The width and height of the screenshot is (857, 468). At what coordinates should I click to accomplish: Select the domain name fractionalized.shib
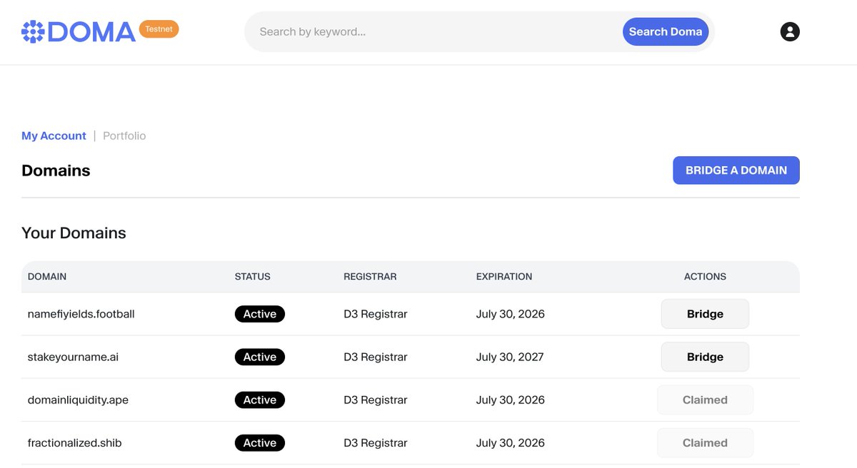tap(74, 442)
